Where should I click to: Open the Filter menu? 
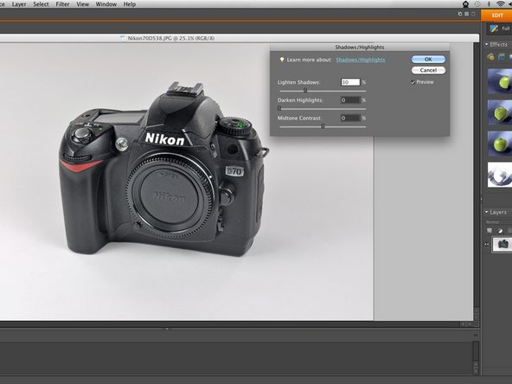(x=62, y=4)
